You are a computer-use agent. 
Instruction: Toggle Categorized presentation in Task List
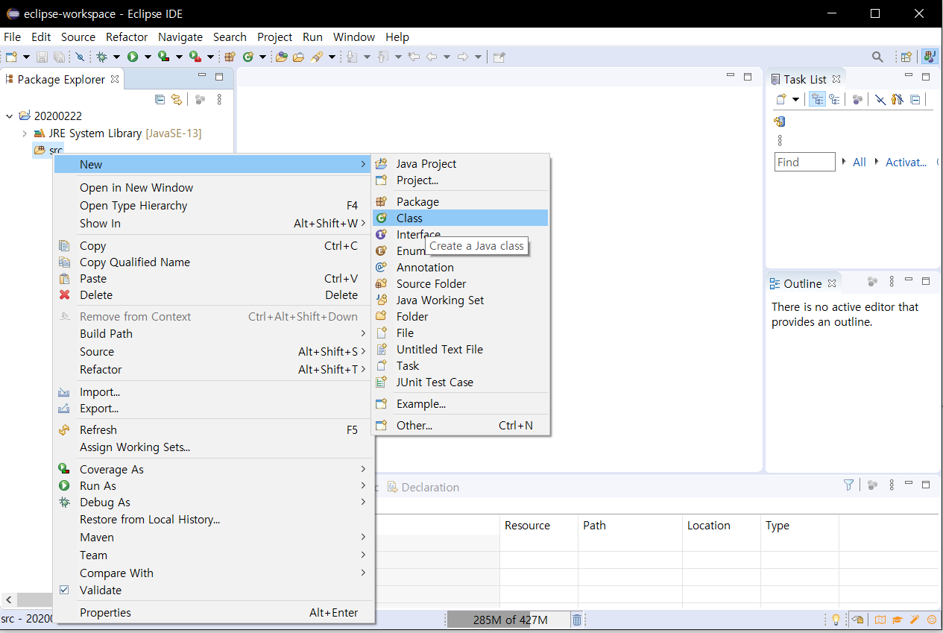pos(818,99)
